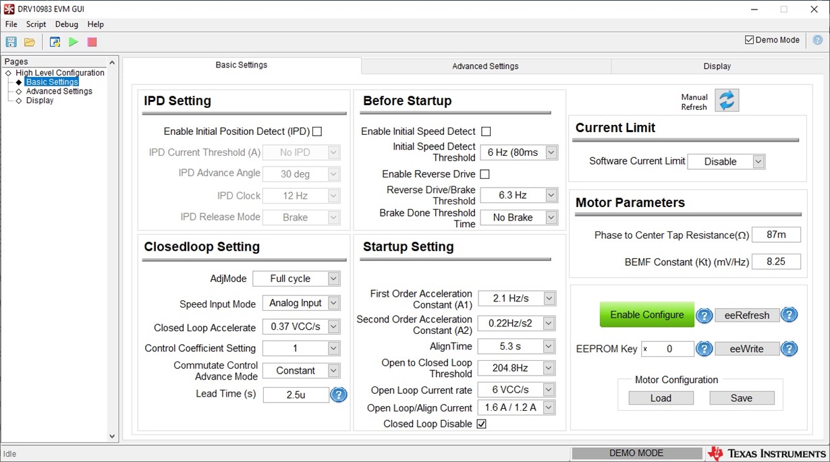The height and width of the screenshot is (462, 830).
Task: Click the Phase to Center Tap Resistance field
Action: [776, 235]
